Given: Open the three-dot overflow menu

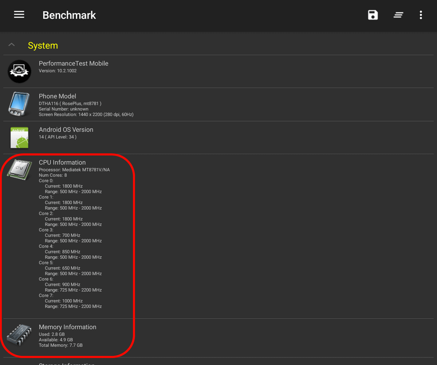Looking at the screenshot, I should [421, 15].
